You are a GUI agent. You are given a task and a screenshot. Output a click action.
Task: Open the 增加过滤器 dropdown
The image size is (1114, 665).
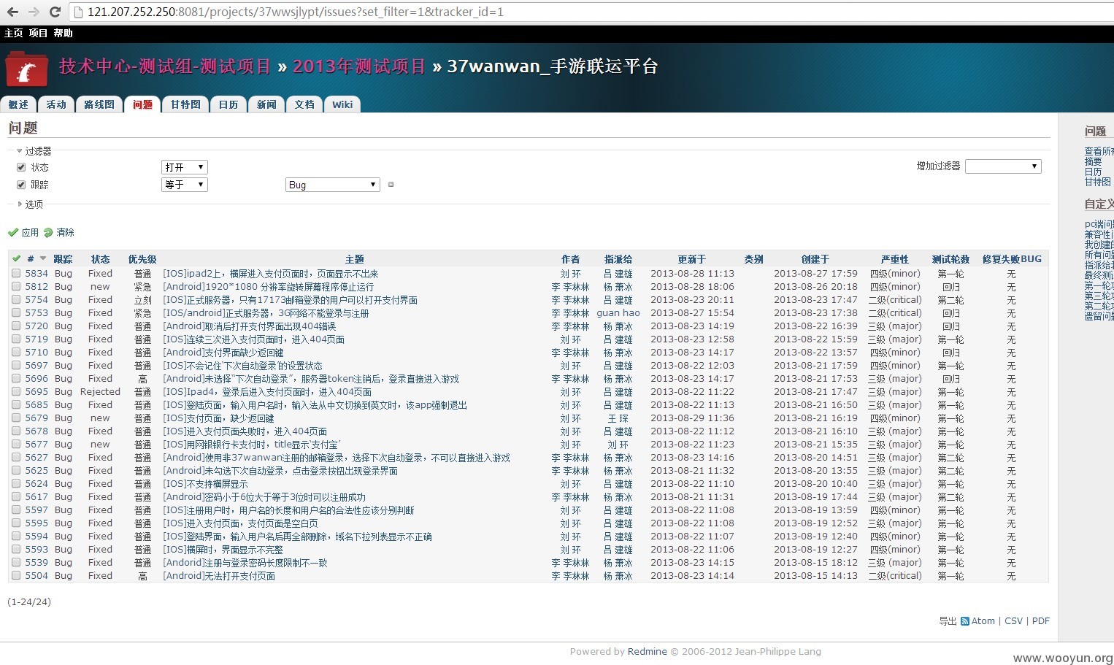(1003, 166)
